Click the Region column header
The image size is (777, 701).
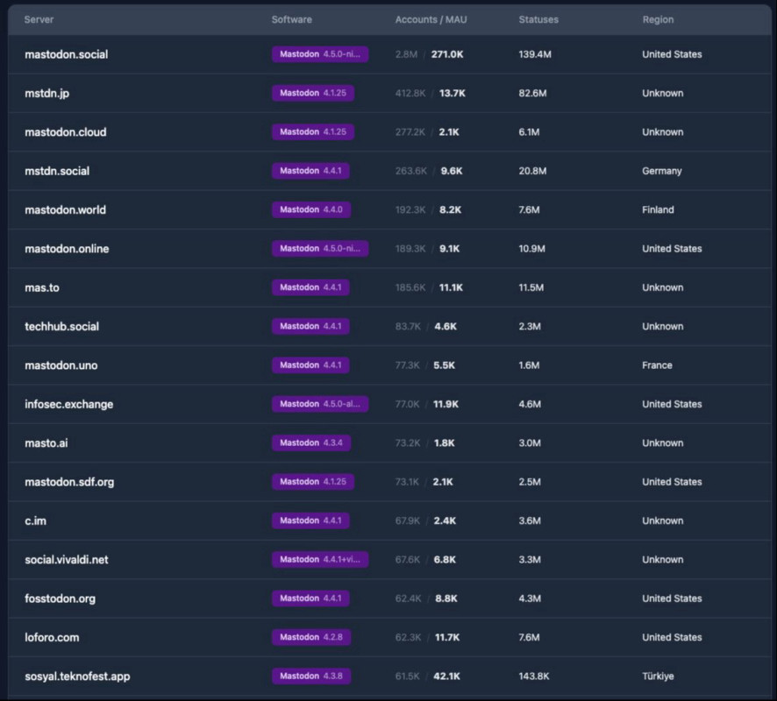click(x=658, y=19)
